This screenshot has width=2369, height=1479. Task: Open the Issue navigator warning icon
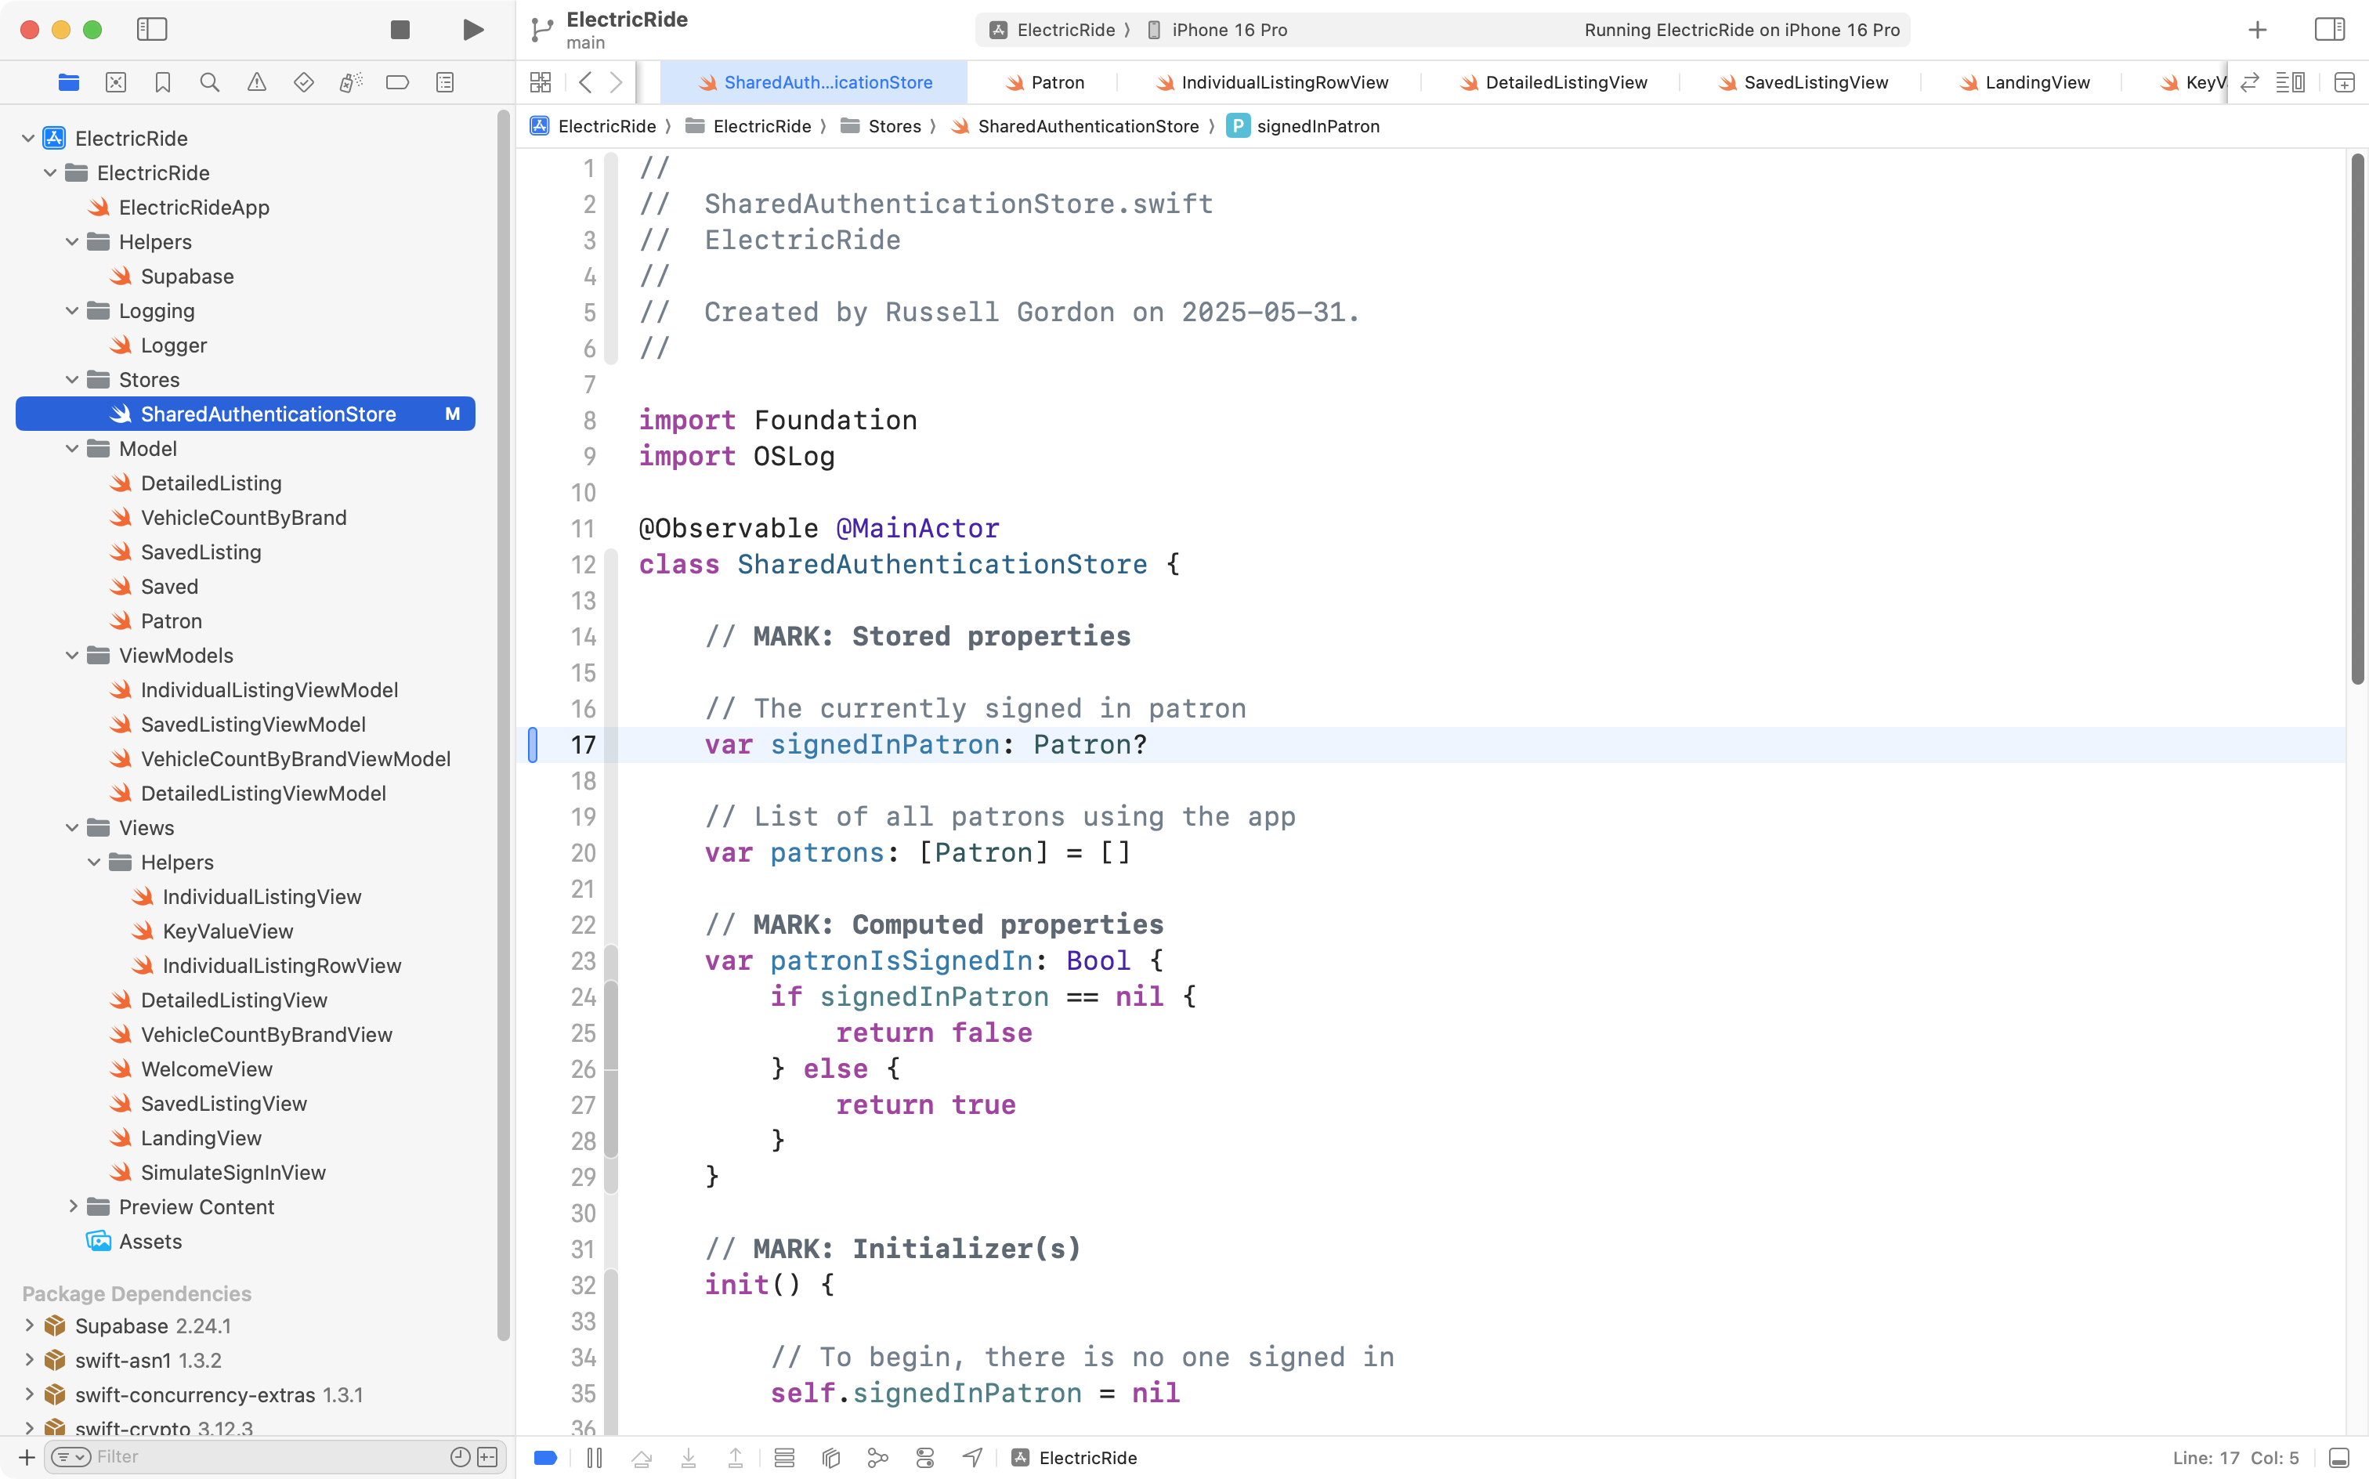tap(256, 82)
